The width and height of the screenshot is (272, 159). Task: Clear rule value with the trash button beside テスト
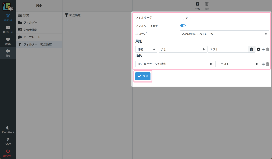[x=251, y=49]
